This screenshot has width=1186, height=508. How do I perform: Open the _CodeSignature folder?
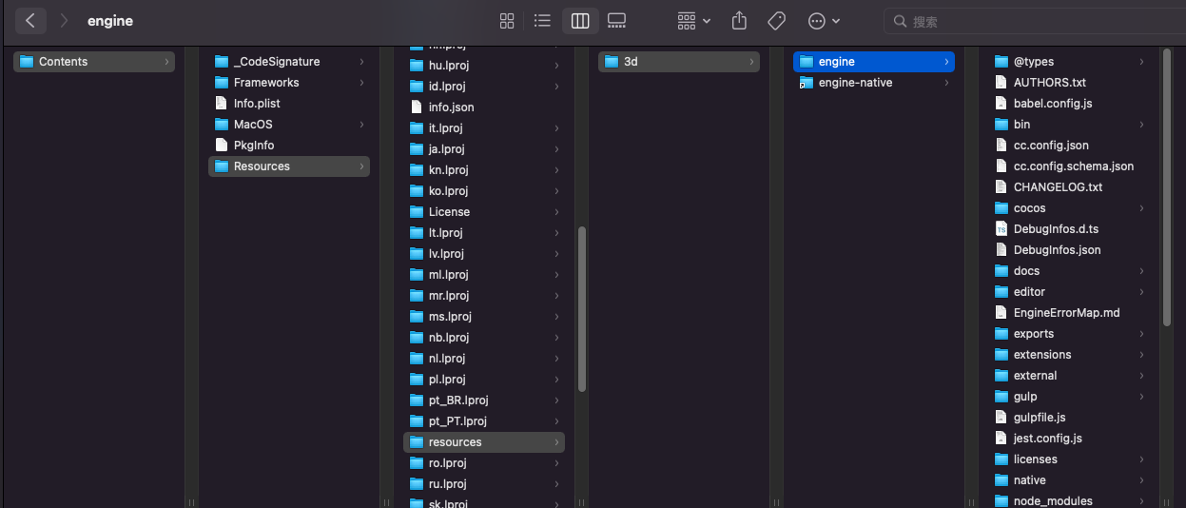pos(289,62)
